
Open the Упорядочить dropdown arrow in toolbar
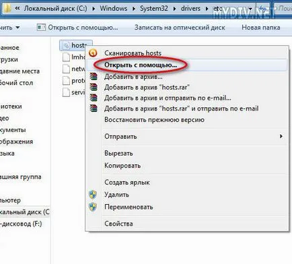pyautogui.click(x=17, y=28)
